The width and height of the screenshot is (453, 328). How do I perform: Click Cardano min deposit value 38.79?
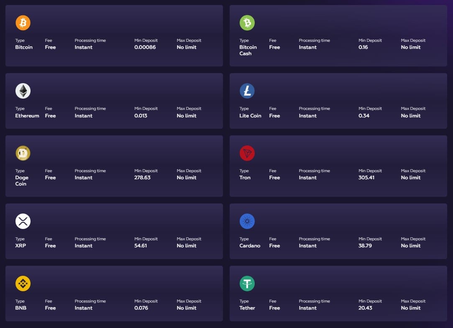coord(365,246)
